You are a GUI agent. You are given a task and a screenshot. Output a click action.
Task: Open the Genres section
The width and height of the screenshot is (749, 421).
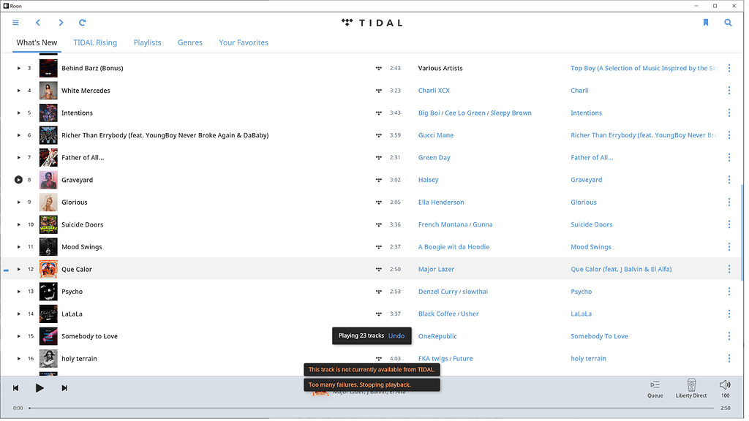coord(189,42)
